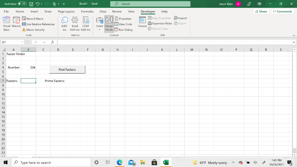
Task: Click the taskbar search box
Action: (51, 162)
